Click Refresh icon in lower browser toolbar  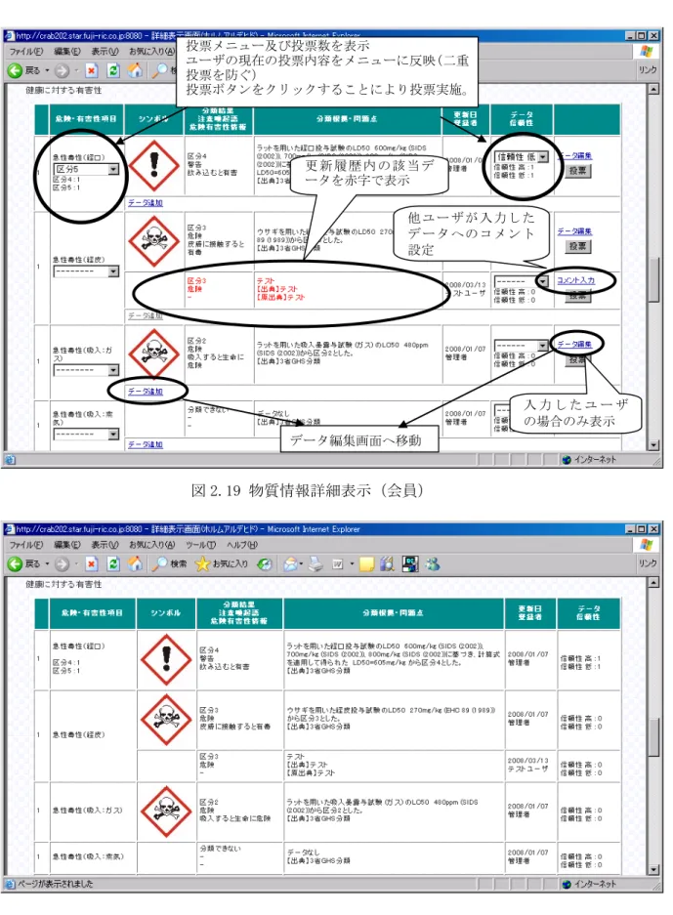click(x=113, y=563)
